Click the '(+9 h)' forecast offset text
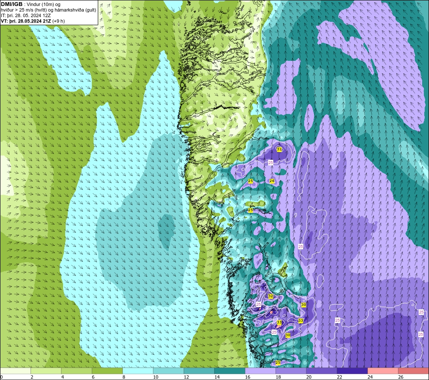Screen dimensions: 429x380 pyautogui.click(x=58, y=21)
